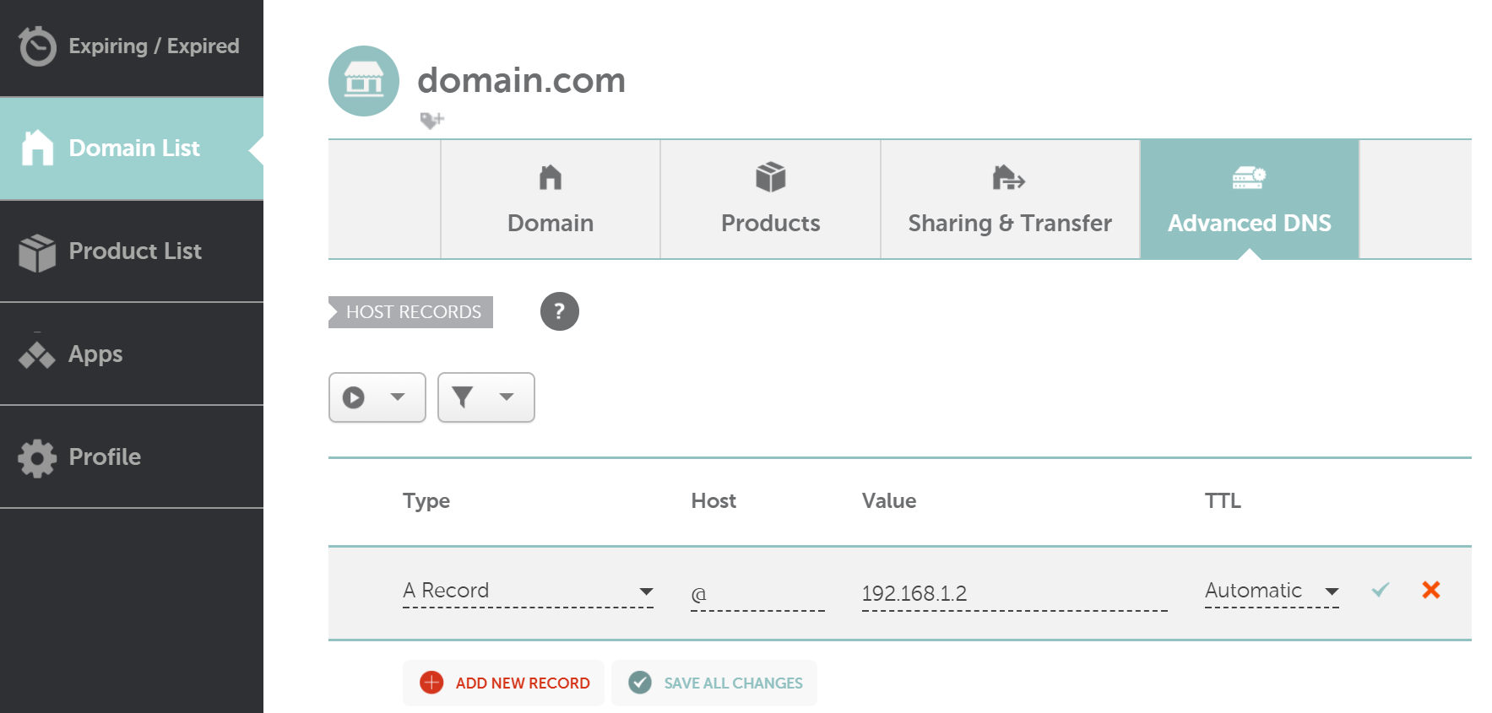Switch to the Advanced DNS tab
Screen dimensions: 1492x713
[x=1249, y=200]
